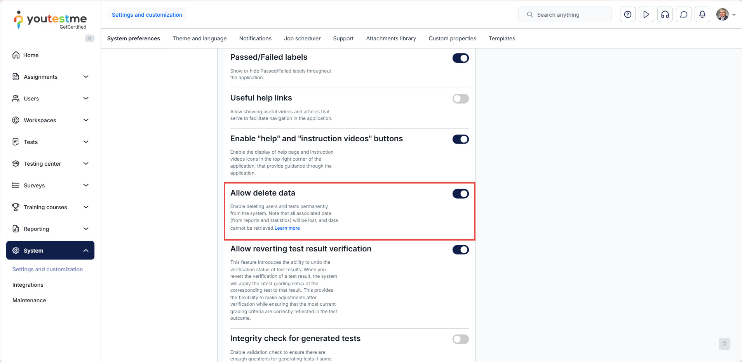Collapse the sidebar with double-chevron icon
742x362 pixels.
pos(90,38)
